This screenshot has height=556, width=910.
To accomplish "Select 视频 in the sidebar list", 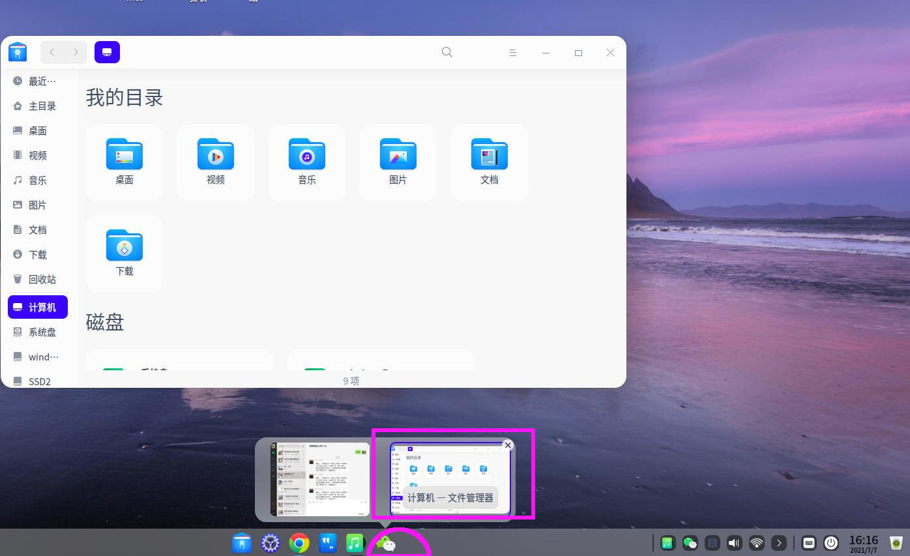I will [38, 155].
